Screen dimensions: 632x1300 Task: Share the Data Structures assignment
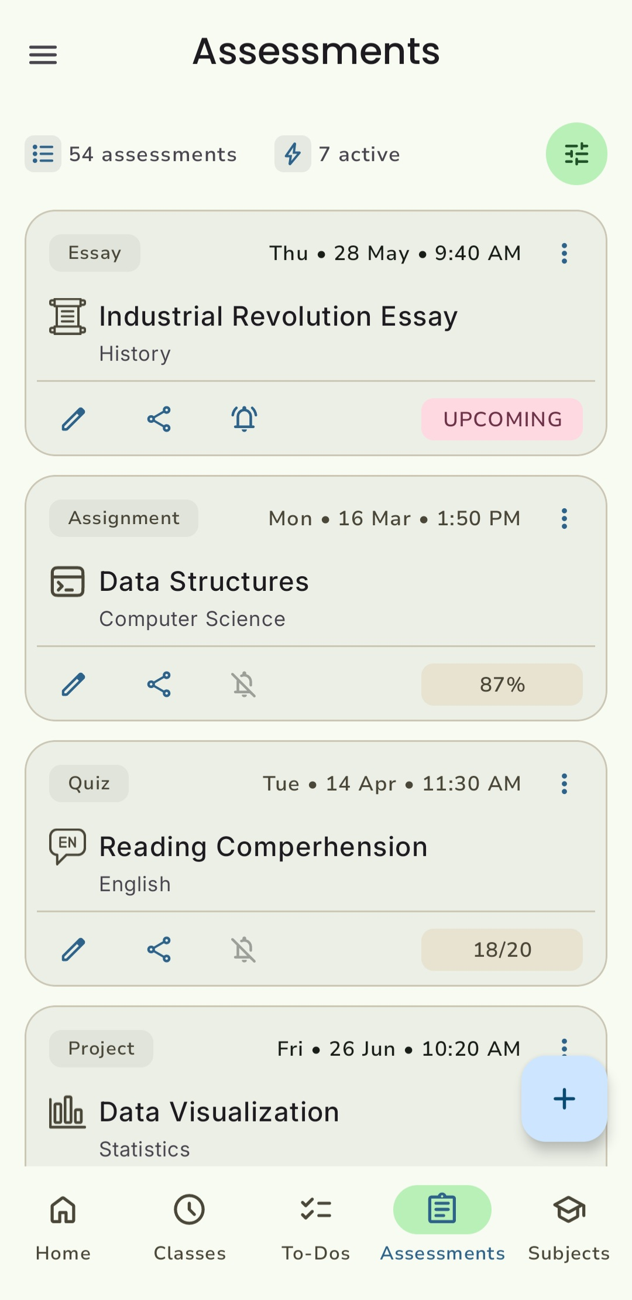159,685
